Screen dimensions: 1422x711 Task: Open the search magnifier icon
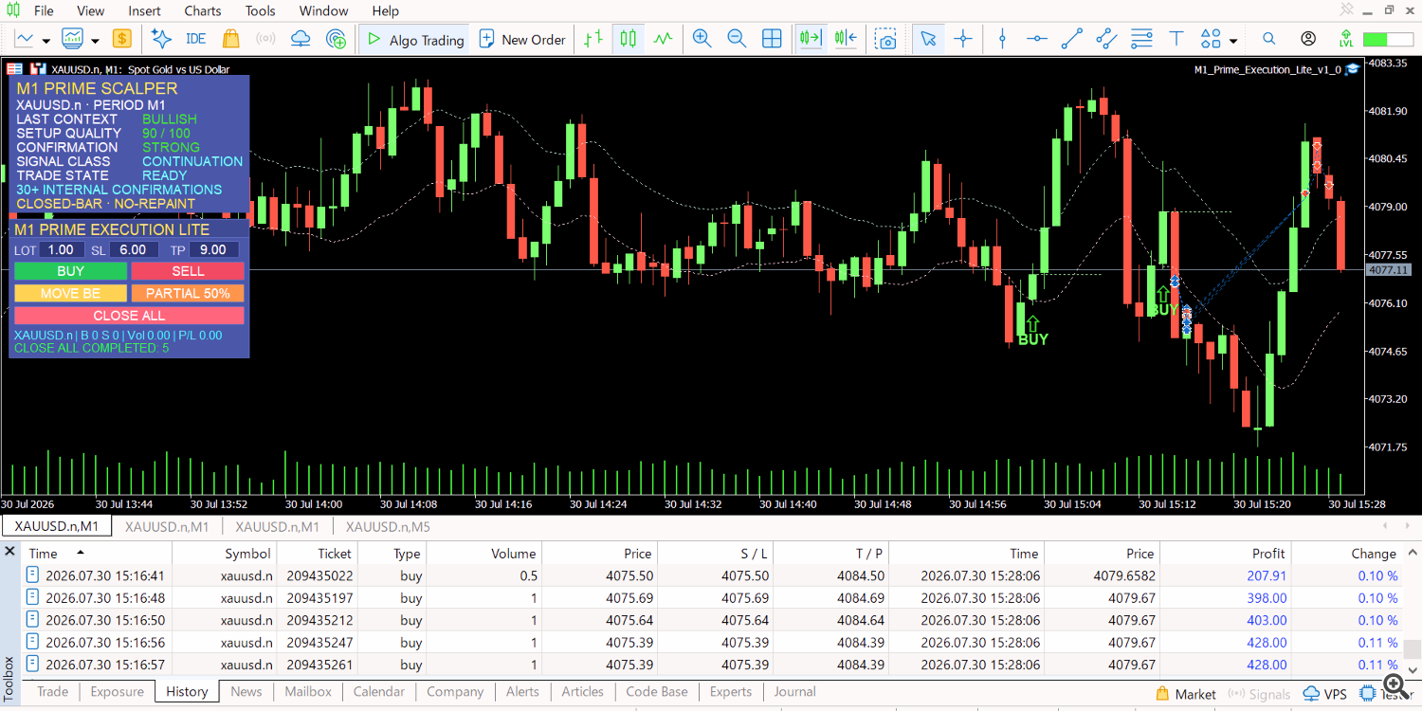1268,39
